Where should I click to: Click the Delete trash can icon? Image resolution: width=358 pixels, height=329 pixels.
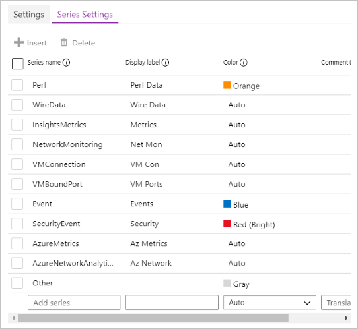[x=64, y=42]
